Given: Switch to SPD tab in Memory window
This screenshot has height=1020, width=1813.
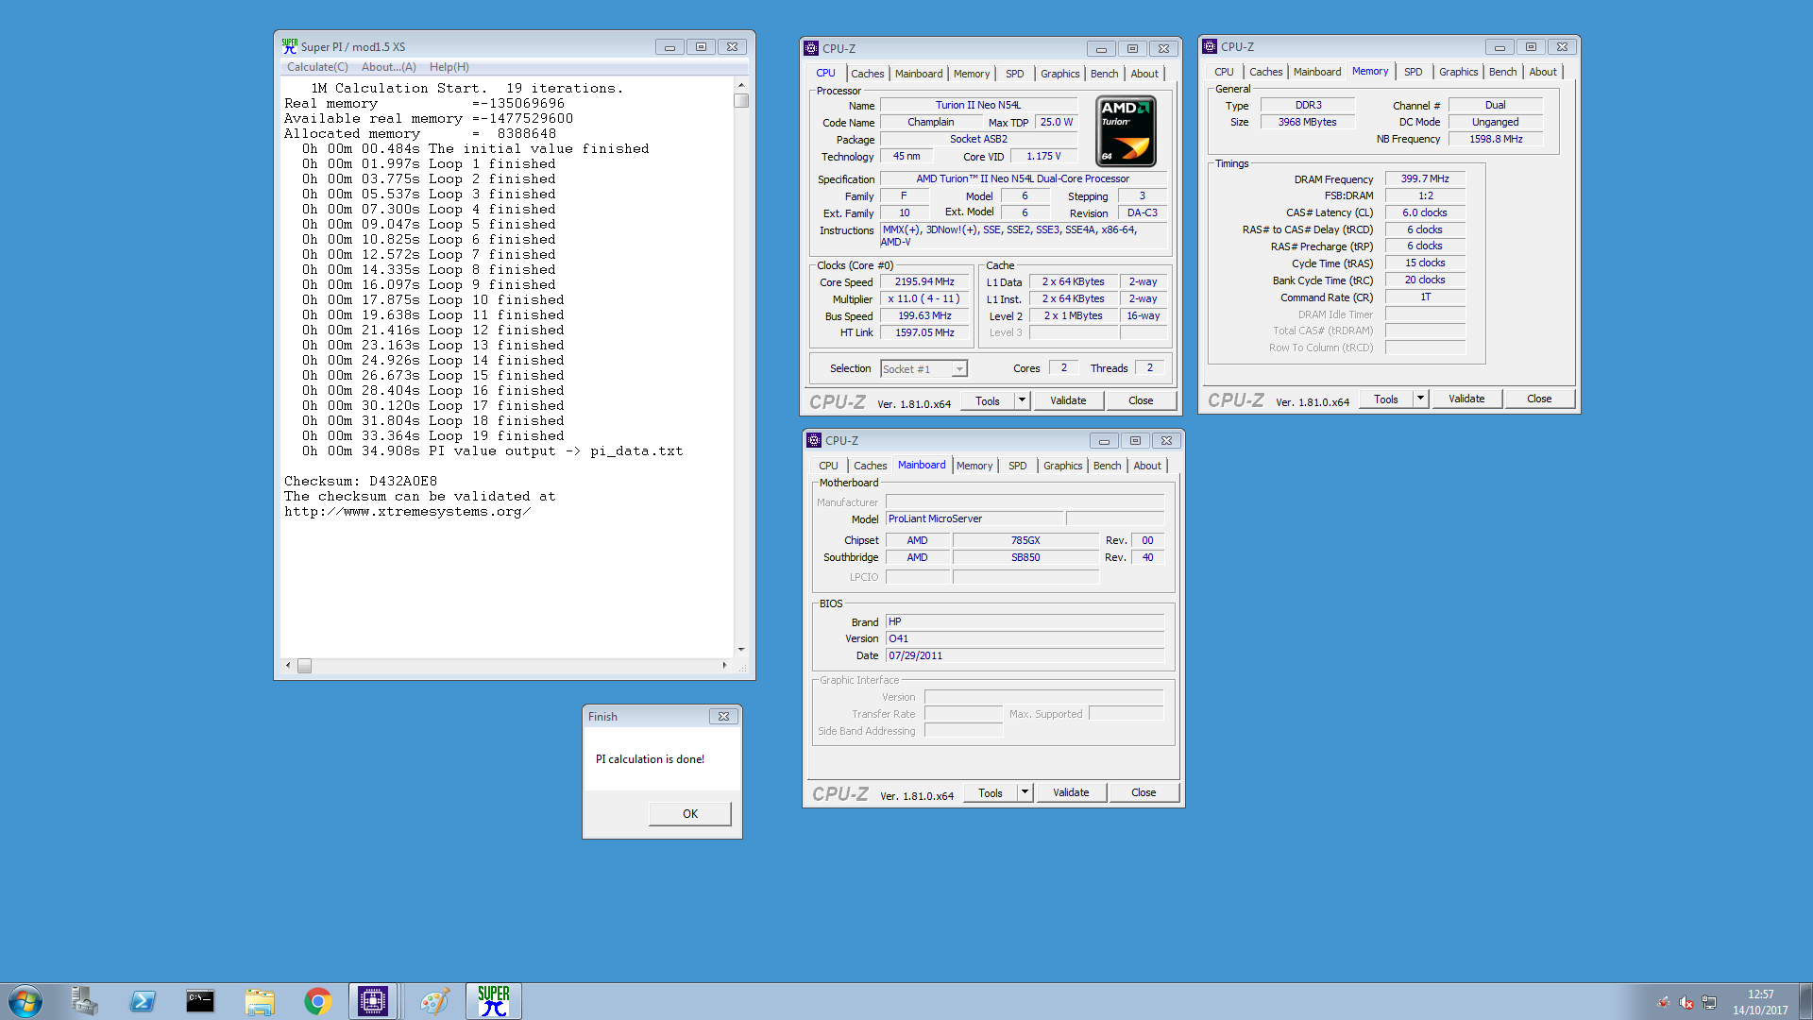Looking at the screenshot, I should (x=1413, y=72).
